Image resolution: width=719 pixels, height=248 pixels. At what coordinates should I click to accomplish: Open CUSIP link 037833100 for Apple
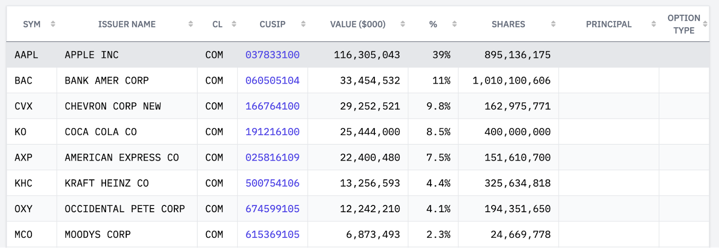click(272, 55)
